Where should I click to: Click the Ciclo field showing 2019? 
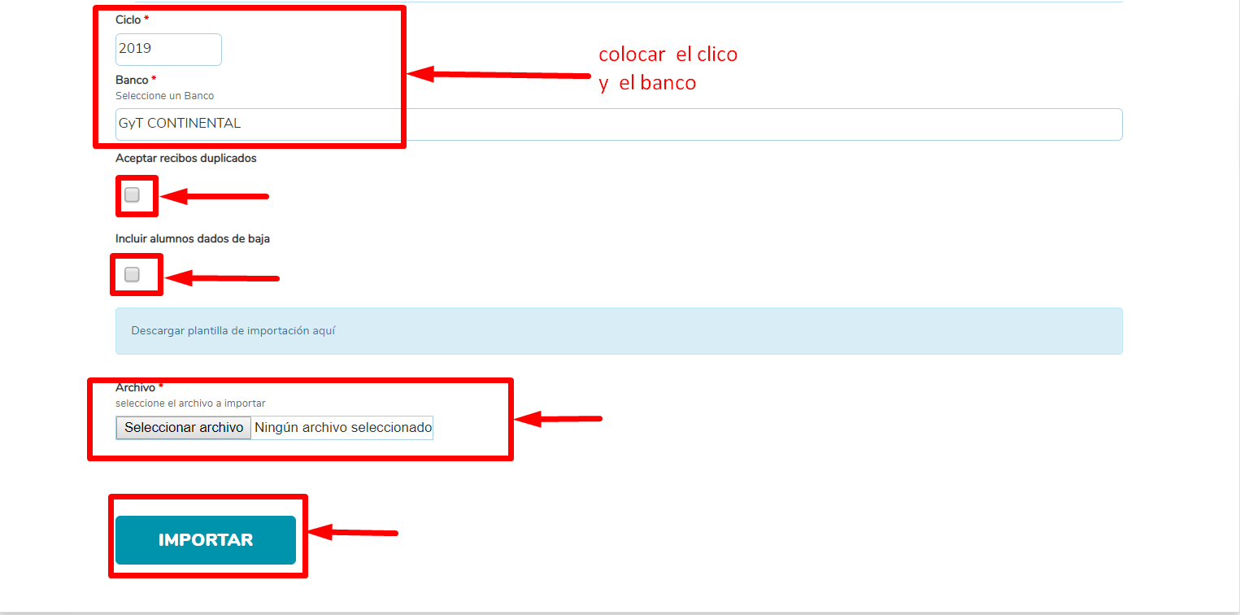click(x=168, y=49)
